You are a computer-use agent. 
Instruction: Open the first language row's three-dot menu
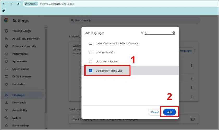[192, 66]
